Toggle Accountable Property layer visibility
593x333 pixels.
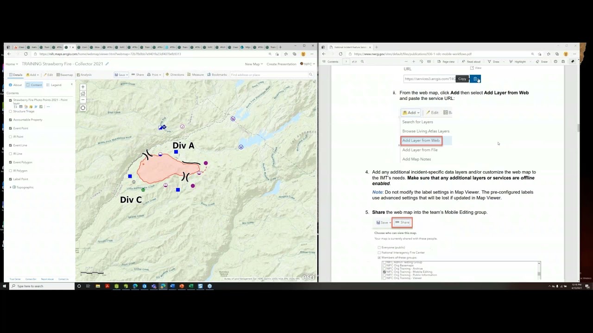pyautogui.click(x=11, y=120)
